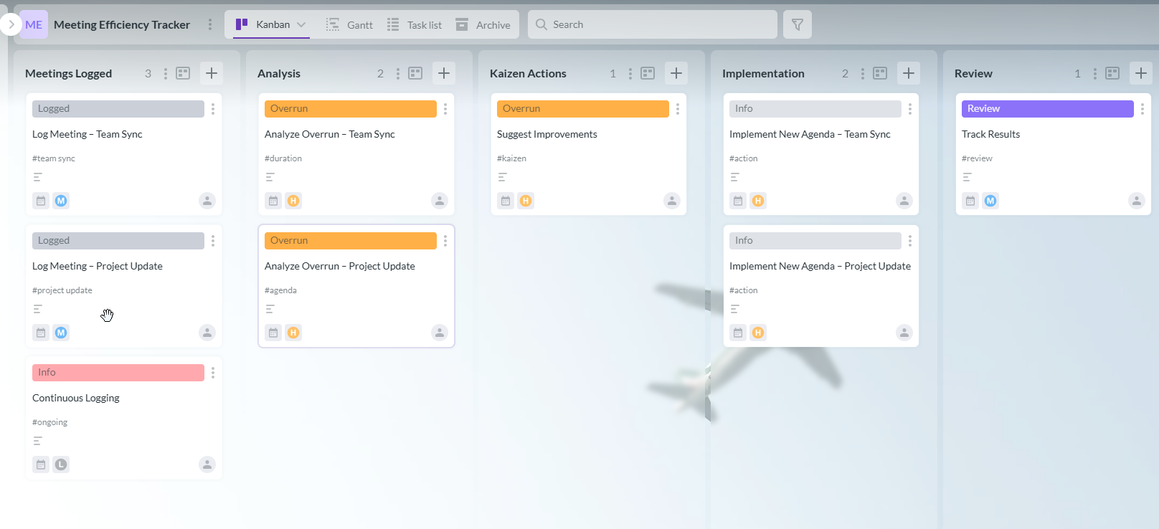Image resolution: width=1159 pixels, height=529 pixels.
Task: Open Implementation column options menu
Action: pyautogui.click(x=863, y=73)
